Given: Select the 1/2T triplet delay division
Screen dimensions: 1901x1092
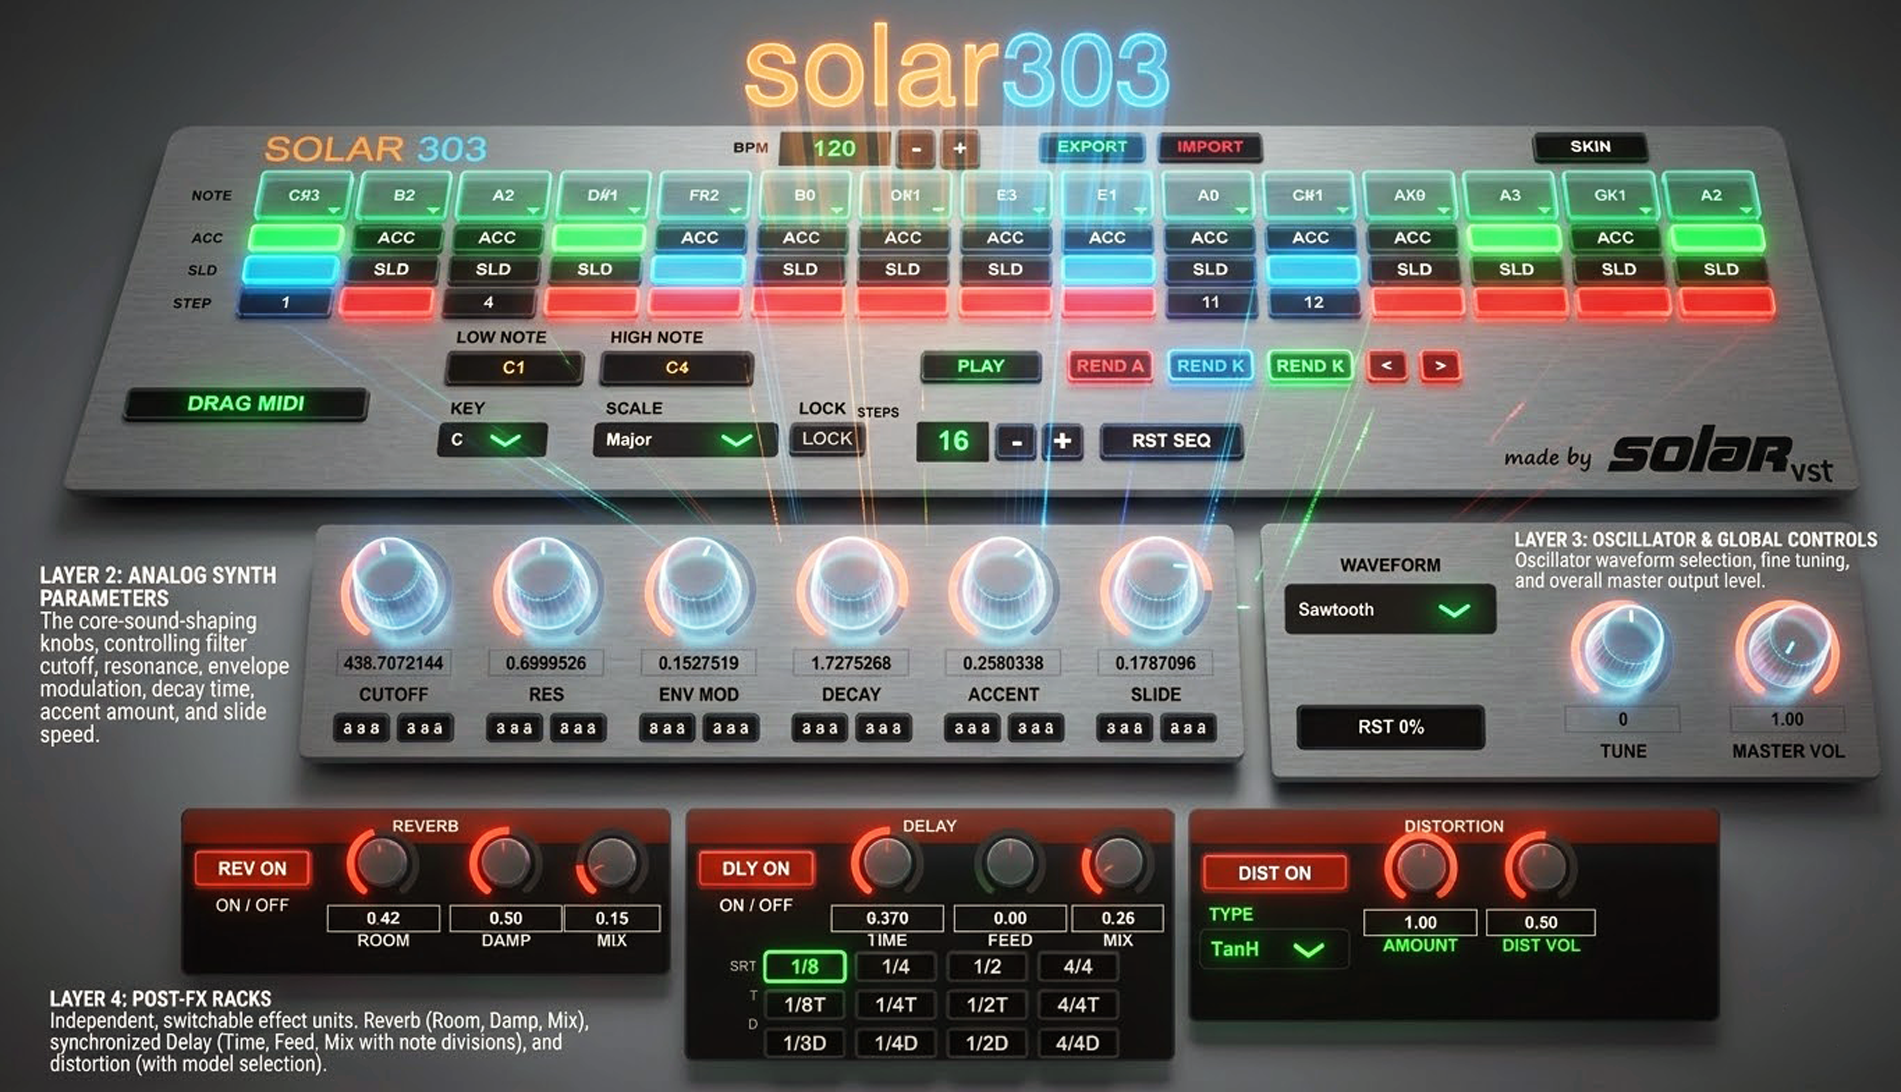Looking at the screenshot, I should tap(987, 1005).
